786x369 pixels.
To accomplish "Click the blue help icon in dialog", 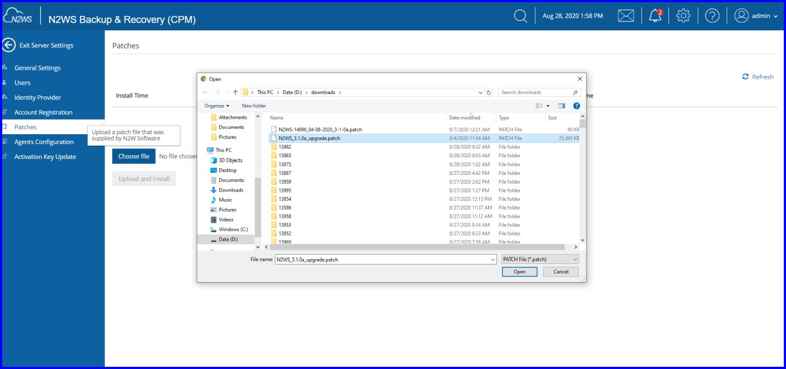I will pos(577,106).
